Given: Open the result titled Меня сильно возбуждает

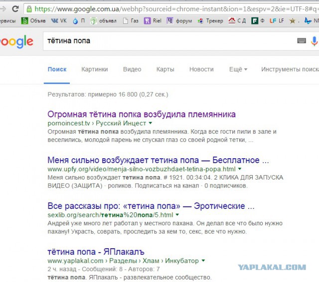Looking at the screenshot, I should (x=159, y=160).
